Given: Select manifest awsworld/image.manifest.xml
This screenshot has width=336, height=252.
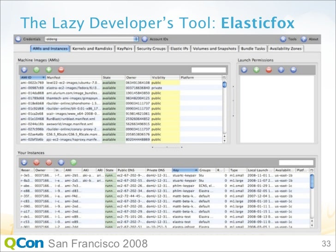Looking at the screenshot, I should [x=70, y=124].
